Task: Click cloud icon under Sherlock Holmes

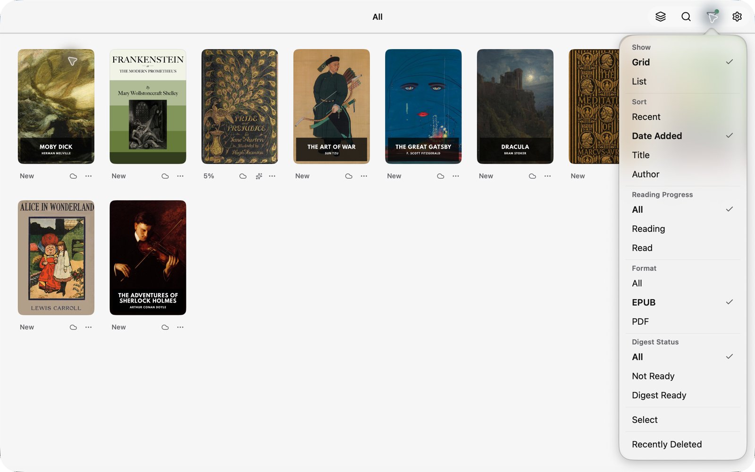Action: point(165,327)
